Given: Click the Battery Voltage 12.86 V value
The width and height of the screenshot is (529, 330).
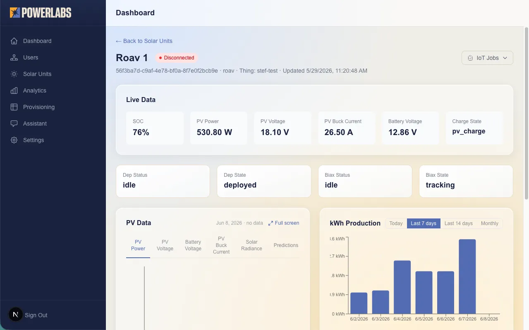Looking at the screenshot, I should 402,133.
